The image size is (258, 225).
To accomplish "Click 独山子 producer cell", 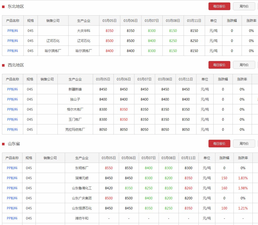I will [x=75, y=99].
